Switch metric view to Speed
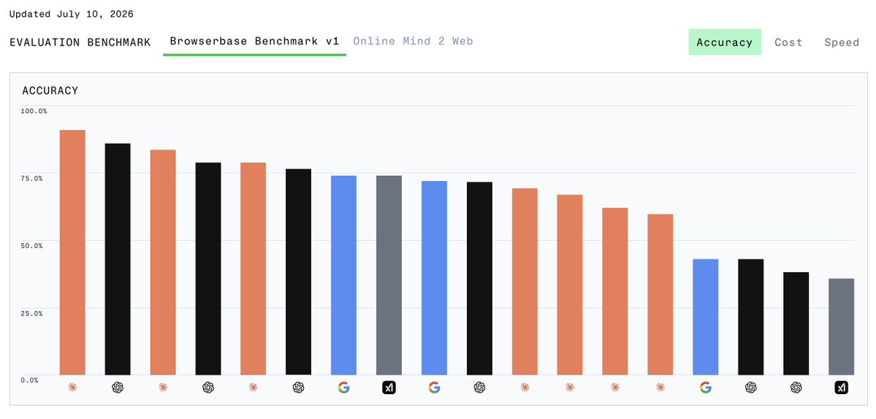The height and width of the screenshot is (419, 876). click(842, 42)
